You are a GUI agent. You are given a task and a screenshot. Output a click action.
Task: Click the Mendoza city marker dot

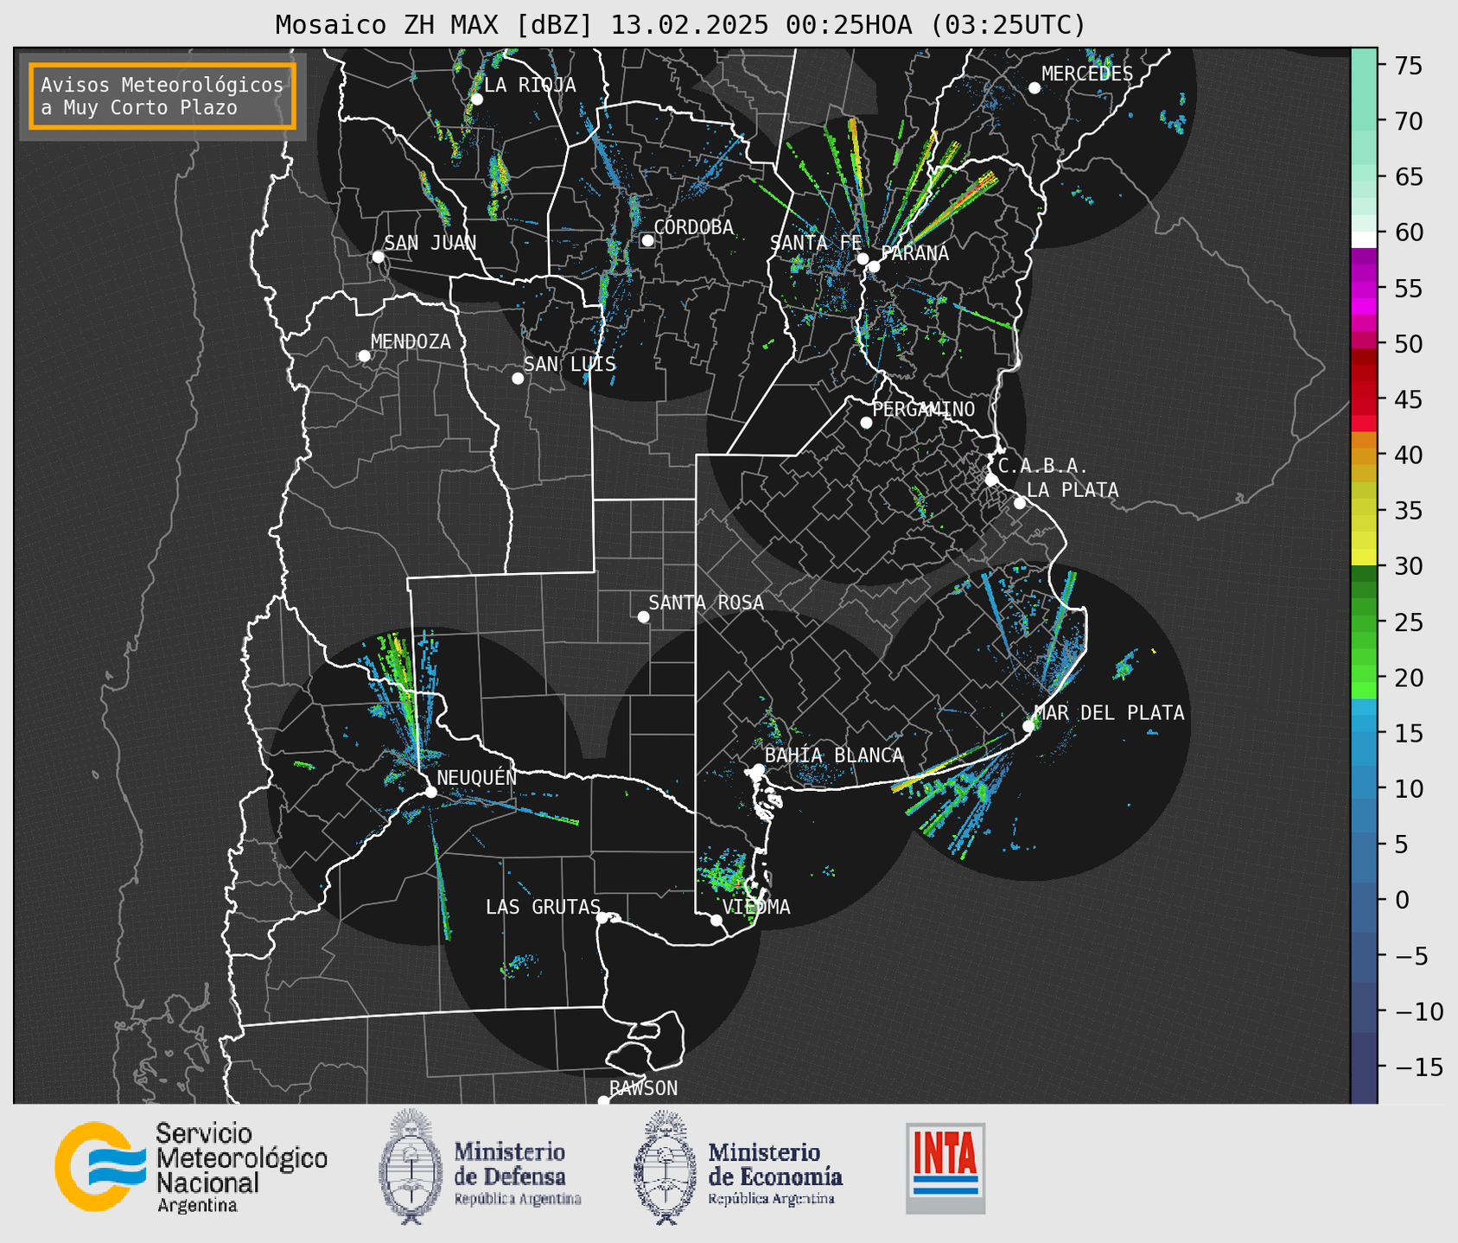pos(364,356)
